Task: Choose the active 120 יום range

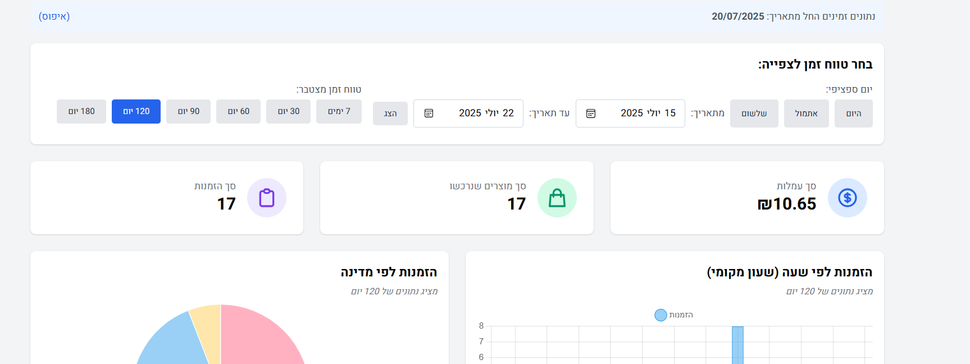Action: (136, 111)
